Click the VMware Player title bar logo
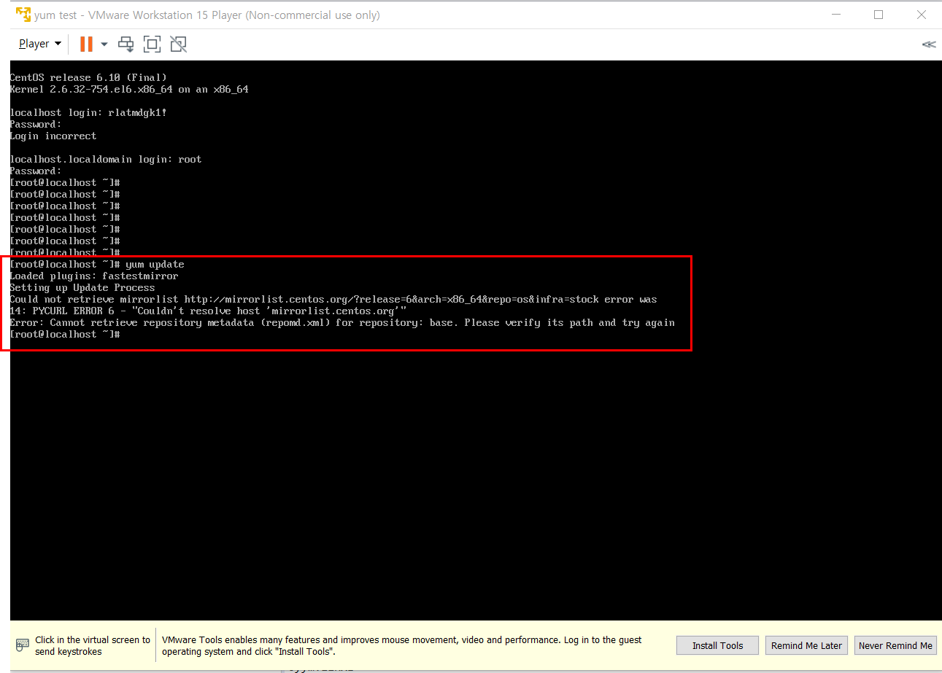The height and width of the screenshot is (673, 942). (23, 15)
